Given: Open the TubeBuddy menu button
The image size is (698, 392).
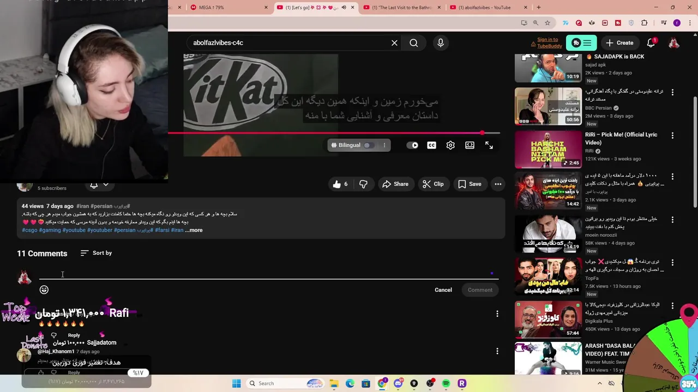Looking at the screenshot, I should pos(581,42).
